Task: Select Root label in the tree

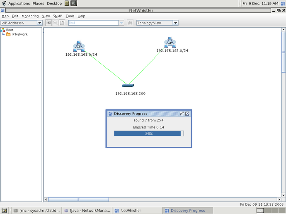Action: 10,30
